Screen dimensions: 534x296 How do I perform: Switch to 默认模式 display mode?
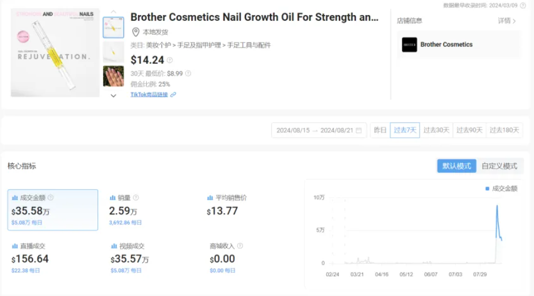click(456, 166)
